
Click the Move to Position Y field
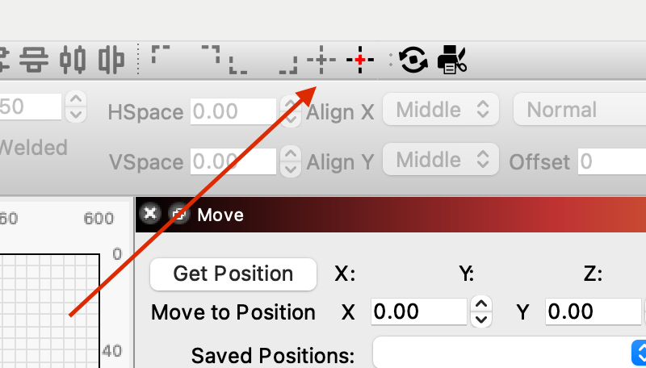594,312
